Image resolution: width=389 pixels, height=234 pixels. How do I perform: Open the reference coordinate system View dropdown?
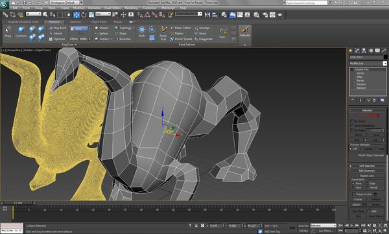(103, 14)
